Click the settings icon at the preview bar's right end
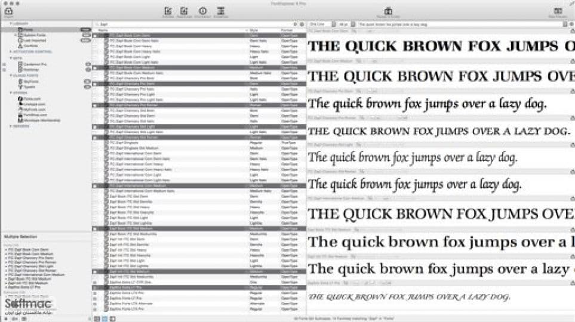Screen dimensions: 575x322 point(571,24)
